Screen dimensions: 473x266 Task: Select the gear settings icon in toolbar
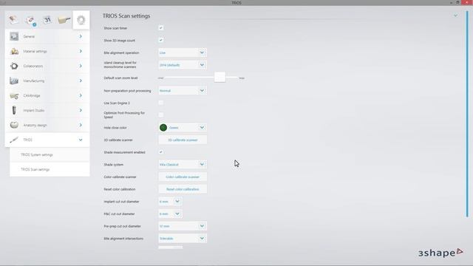(81, 20)
